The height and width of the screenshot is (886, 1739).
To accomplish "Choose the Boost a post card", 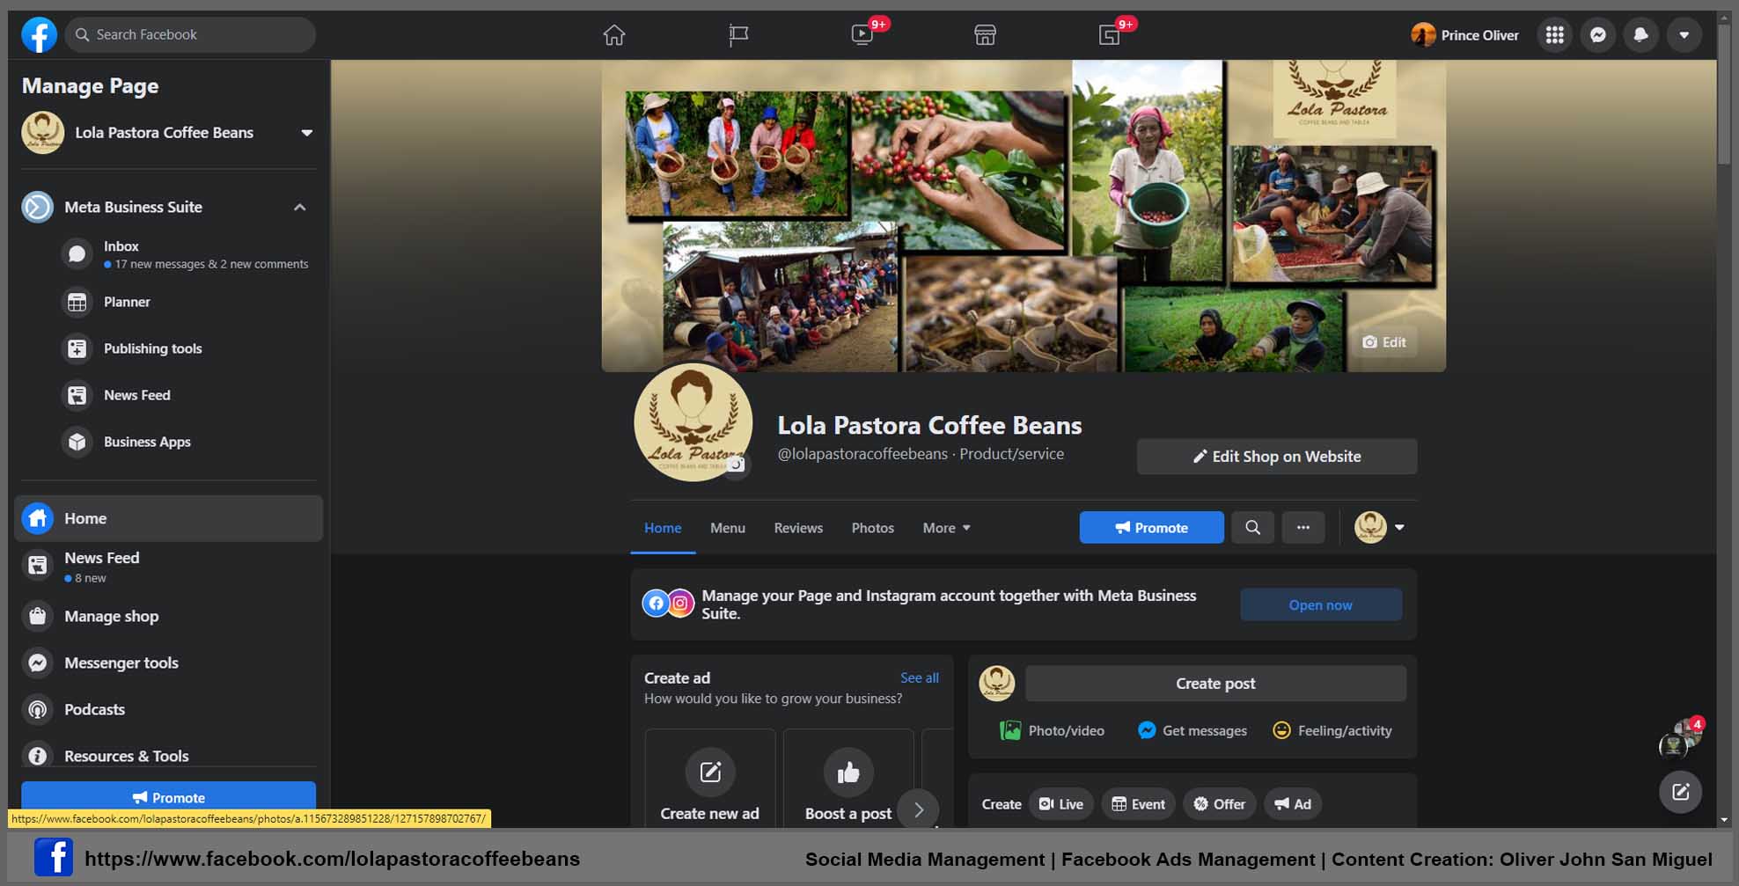I will [848, 779].
